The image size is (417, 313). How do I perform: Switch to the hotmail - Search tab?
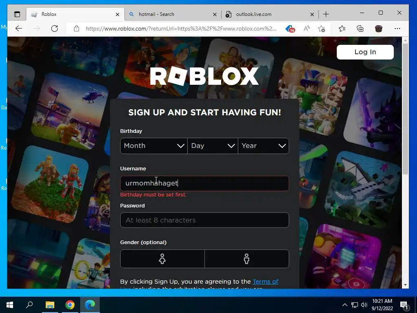point(173,14)
